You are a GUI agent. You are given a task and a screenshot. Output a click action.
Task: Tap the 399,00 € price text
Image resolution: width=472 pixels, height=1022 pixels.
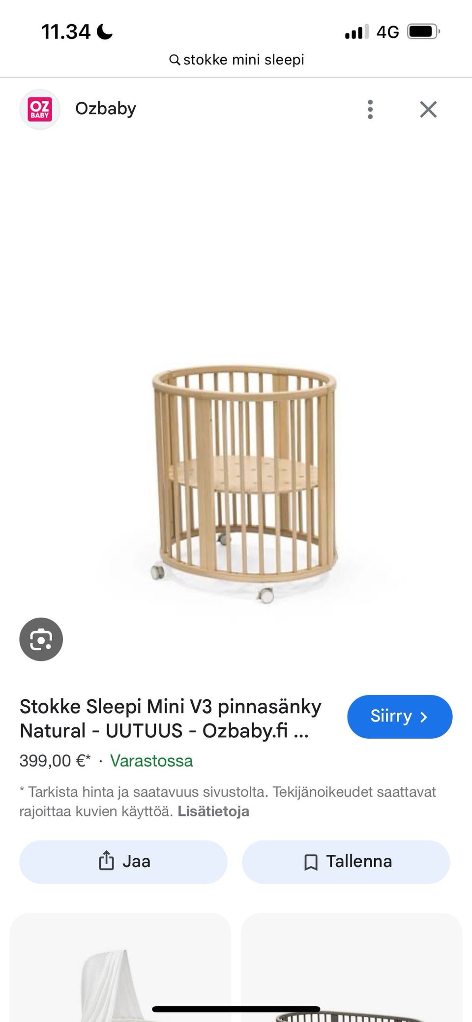55,761
